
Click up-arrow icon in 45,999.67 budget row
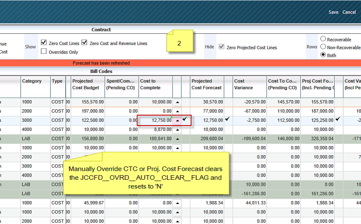point(177,203)
